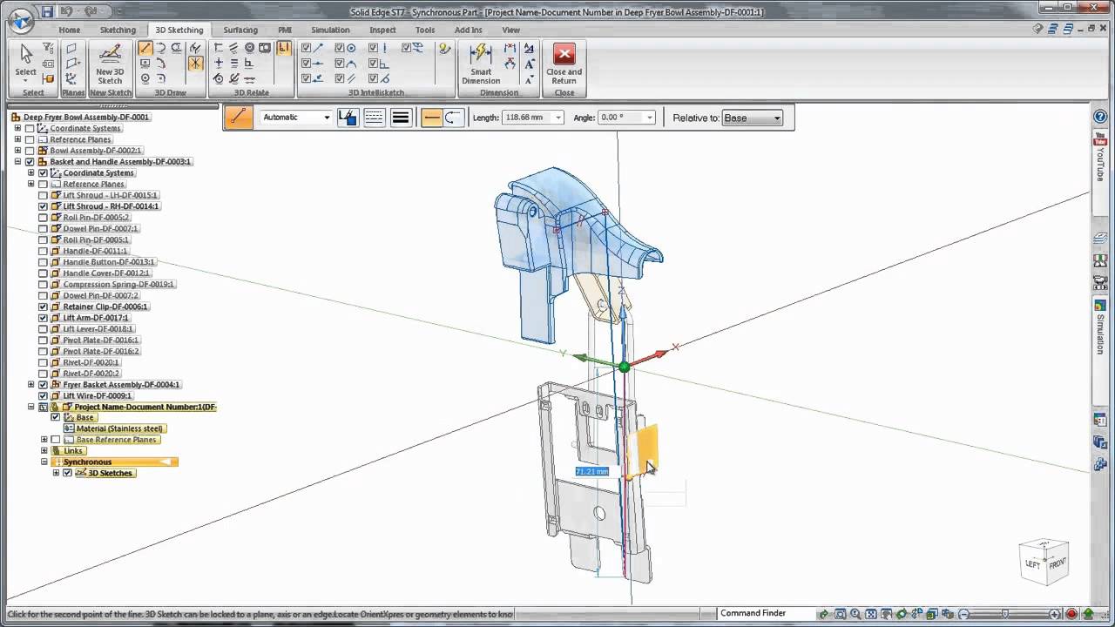This screenshot has width=1115, height=627.
Task: Toggle checkbox for Bowl Assembly-DF-0002:1
Action: pos(30,151)
